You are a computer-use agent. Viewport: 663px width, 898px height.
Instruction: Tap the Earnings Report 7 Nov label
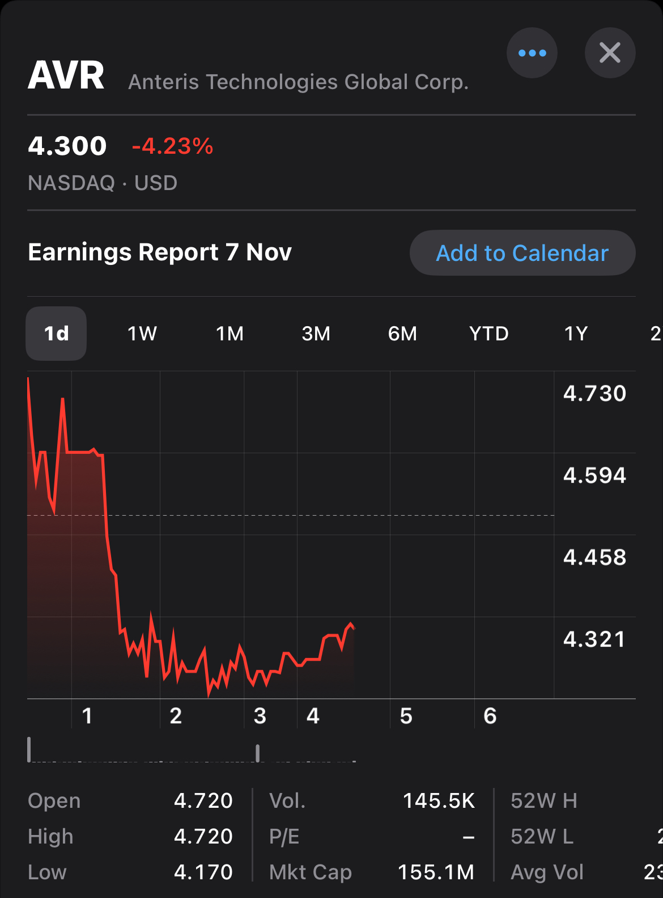click(160, 252)
